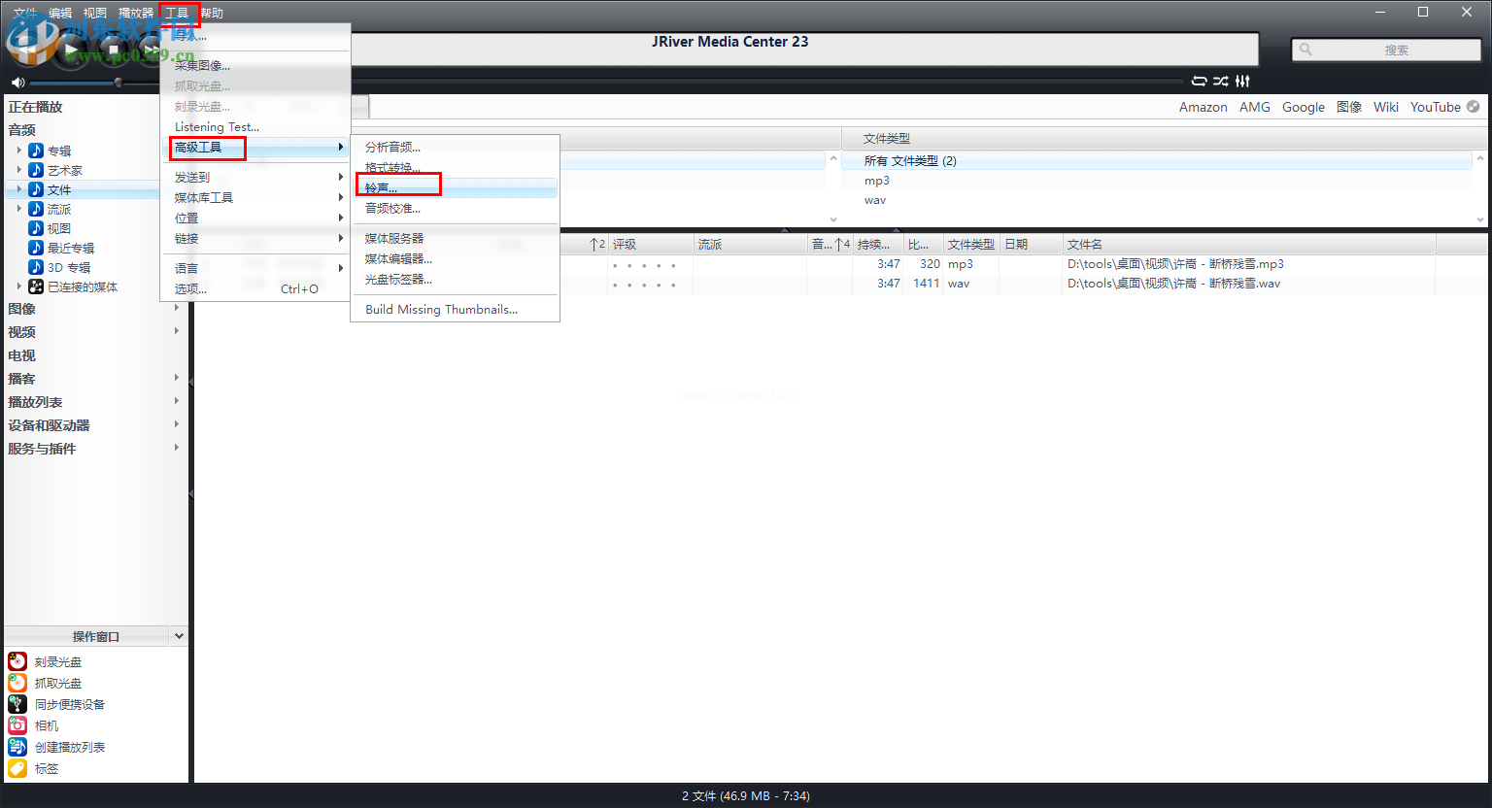Open the 图像 link beside Google

point(1349,107)
